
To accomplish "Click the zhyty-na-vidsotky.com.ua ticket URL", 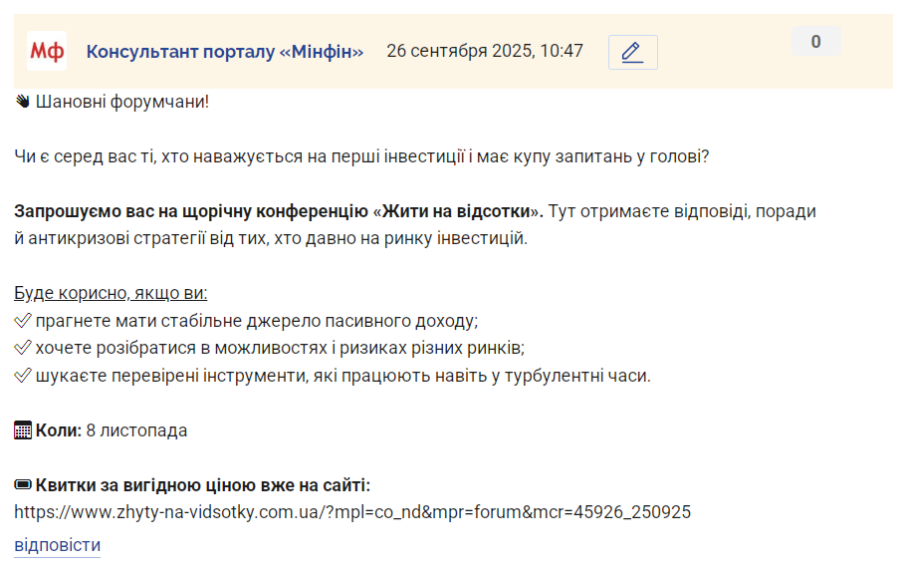I will (x=352, y=512).
